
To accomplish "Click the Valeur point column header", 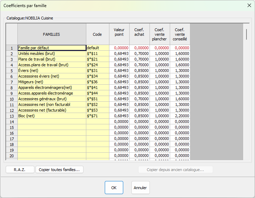I will 119,34.
